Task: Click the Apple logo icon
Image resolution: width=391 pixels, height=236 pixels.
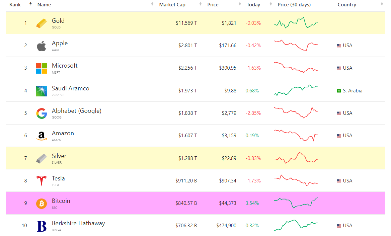Action: pyautogui.click(x=42, y=46)
